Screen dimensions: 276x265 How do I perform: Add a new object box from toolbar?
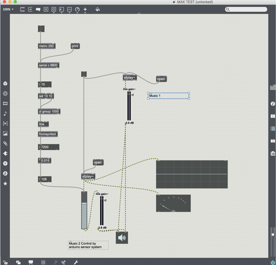22,9
